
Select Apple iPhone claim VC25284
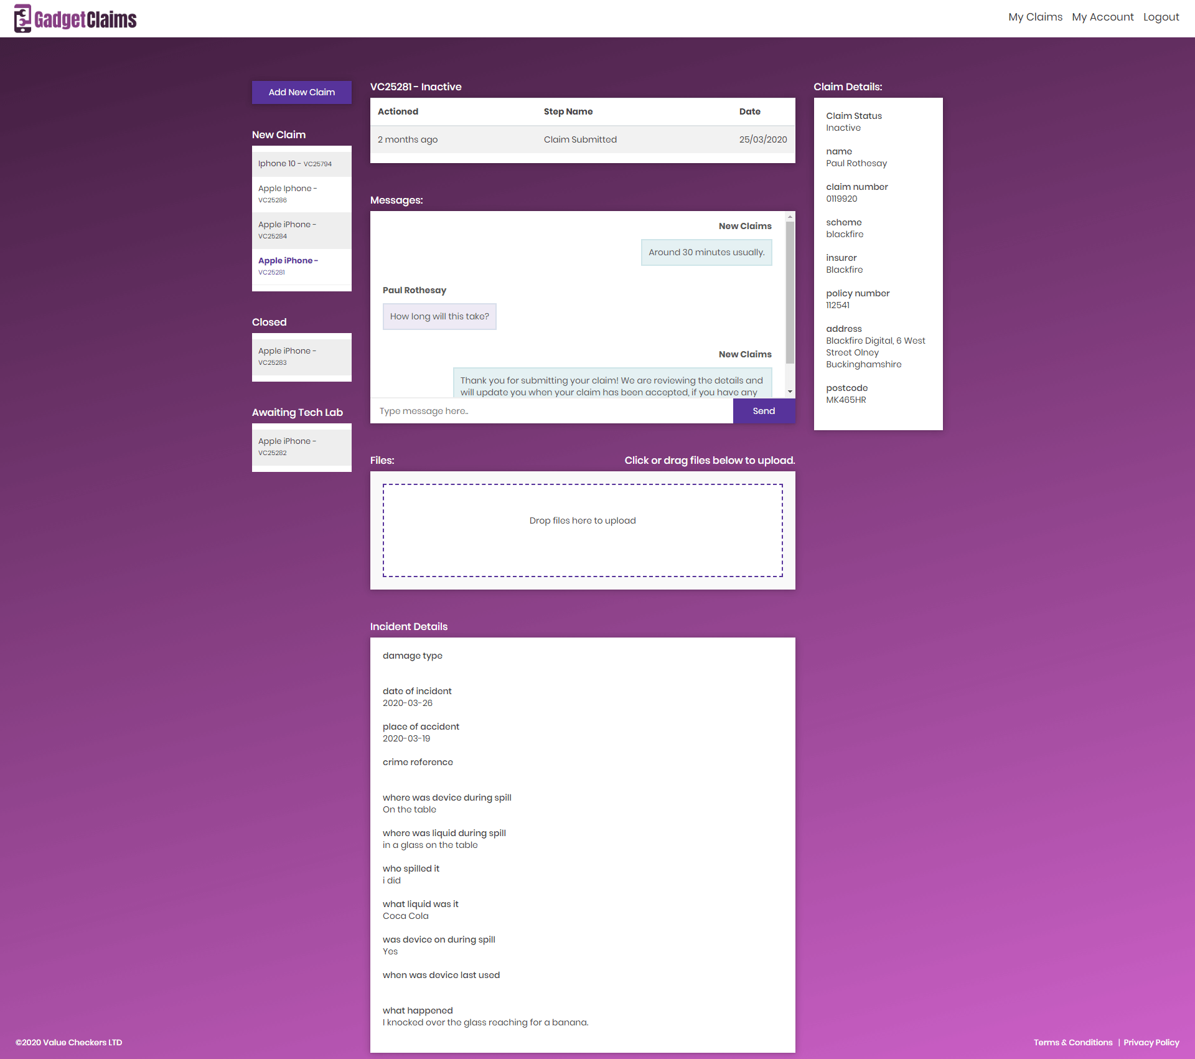tap(288, 230)
